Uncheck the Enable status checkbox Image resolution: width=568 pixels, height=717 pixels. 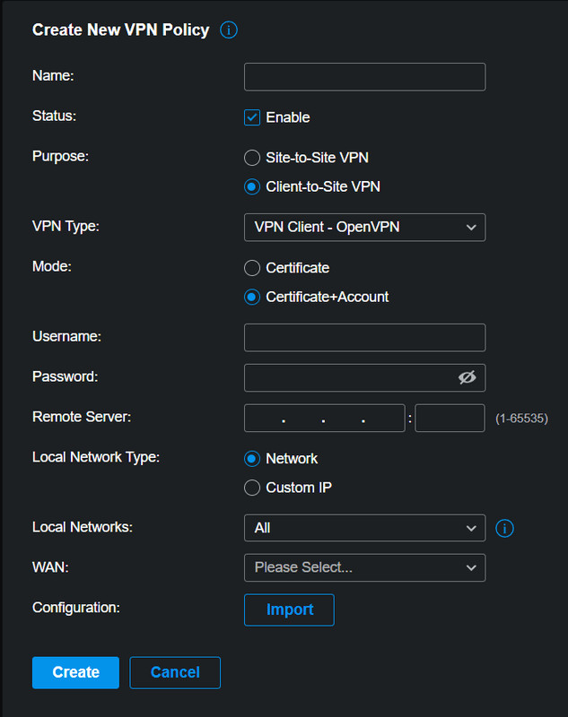coord(252,117)
